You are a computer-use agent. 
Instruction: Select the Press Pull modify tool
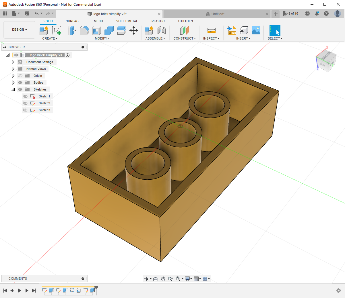pyautogui.click(x=71, y=30)
